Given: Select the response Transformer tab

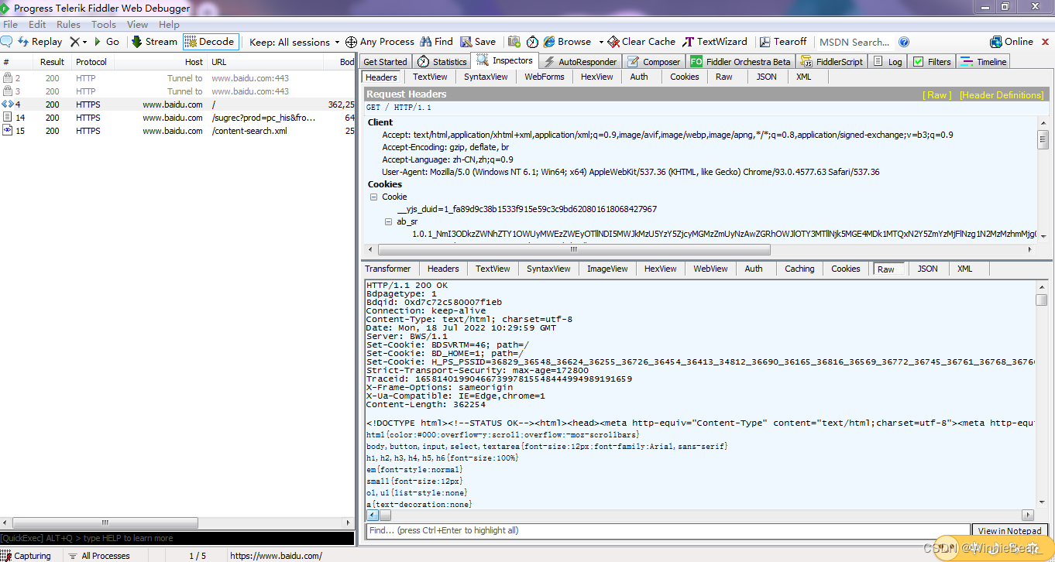Looking at the screenshot, I should [388, 269].
